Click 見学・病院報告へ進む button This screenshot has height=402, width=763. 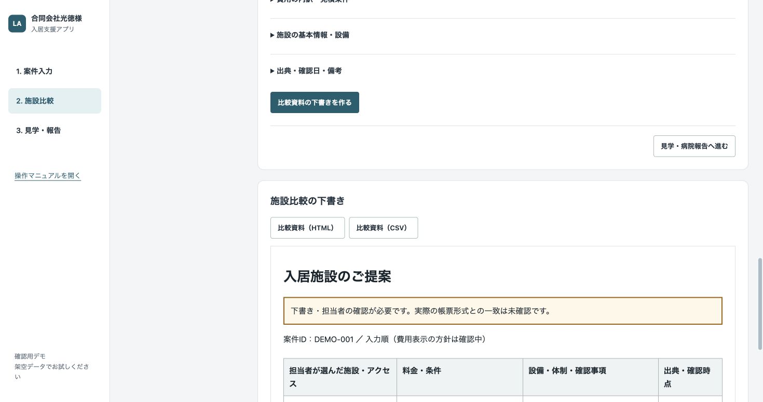point(694,146)
